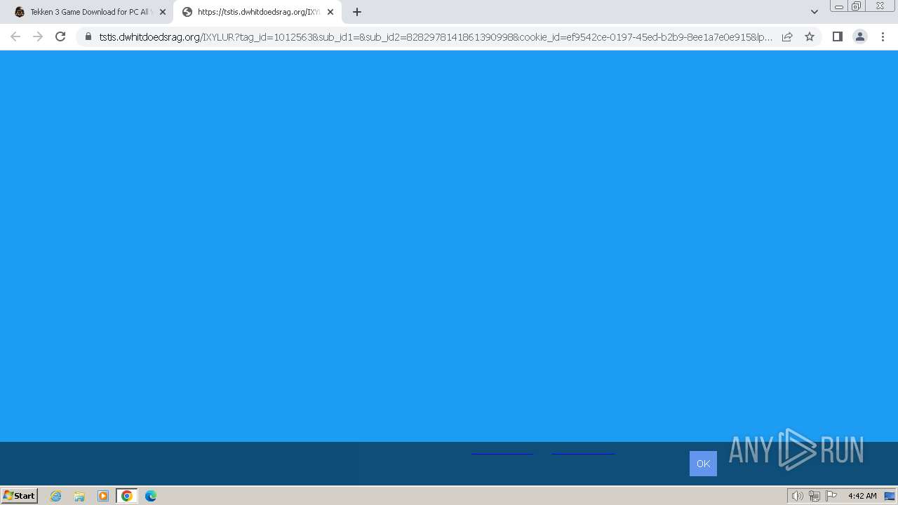898x505 pixels.
Task: Click the 4:42 AM clock
Action: pyautogui.click(x=862, y=496)
